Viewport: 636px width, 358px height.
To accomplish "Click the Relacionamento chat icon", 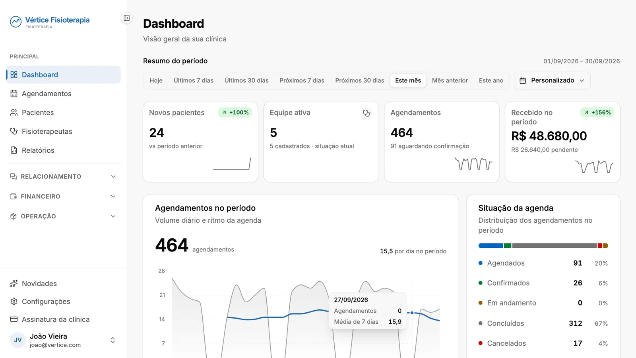I will point(14,177).
